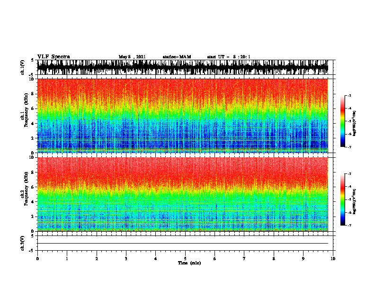Click the ch.2 color bar 'log(PSD)' label

(355, 201)
